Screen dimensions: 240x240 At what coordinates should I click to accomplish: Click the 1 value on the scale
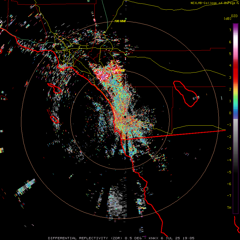point(230,101)
